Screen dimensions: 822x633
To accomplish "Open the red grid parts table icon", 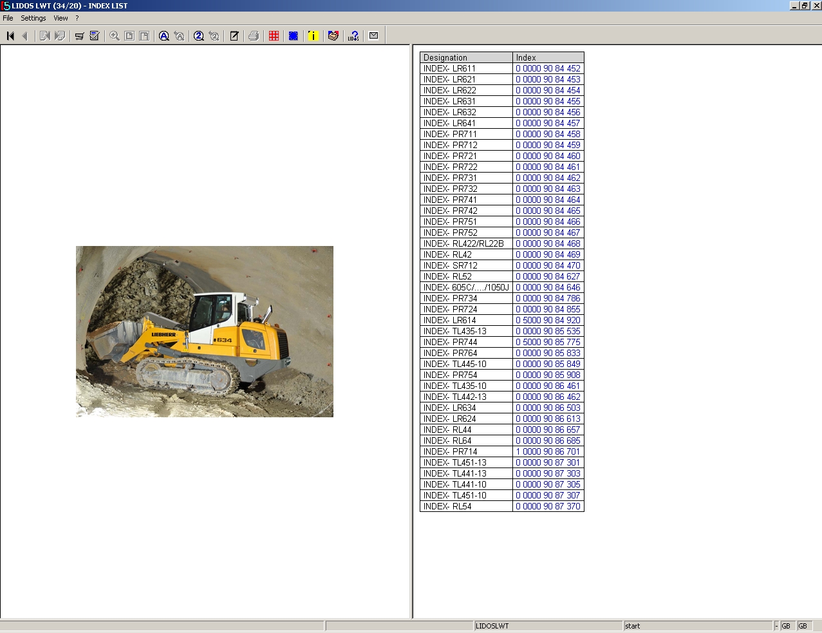I will click(274, 35).
